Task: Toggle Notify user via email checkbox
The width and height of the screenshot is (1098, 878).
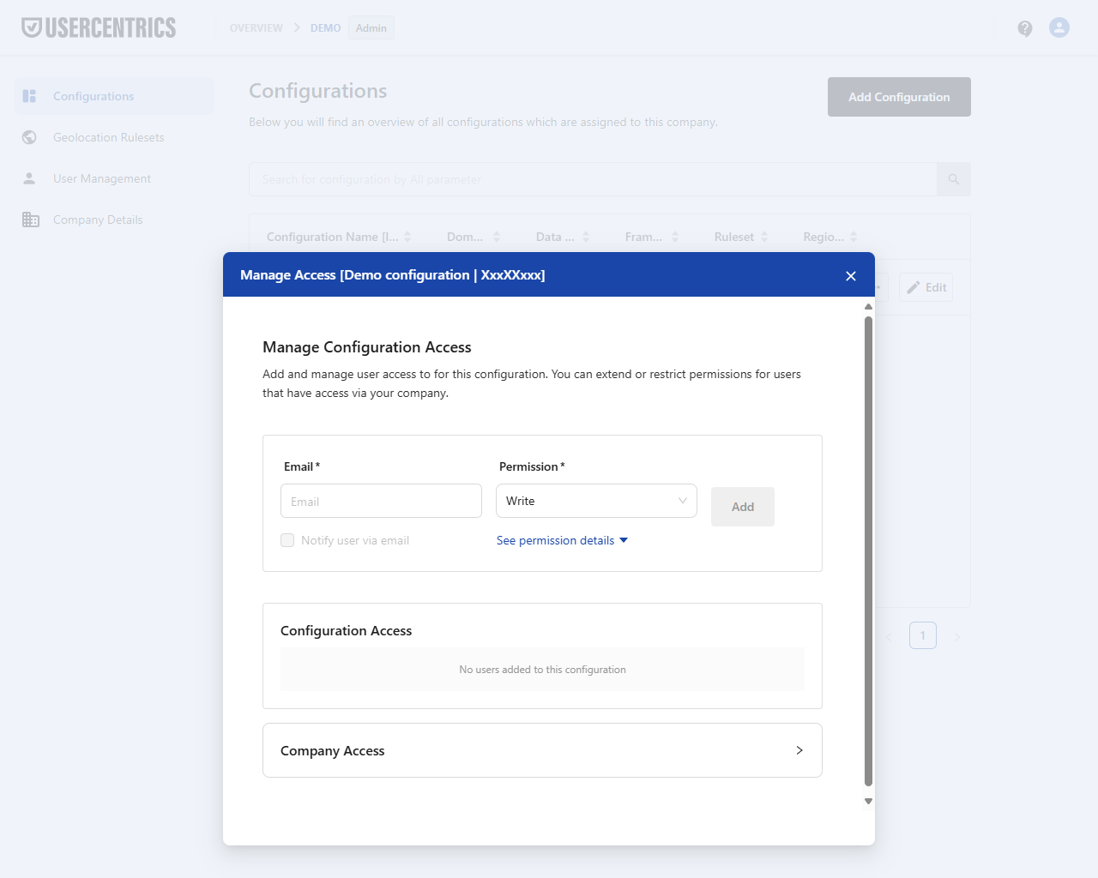Action: (x=287, y=540)
